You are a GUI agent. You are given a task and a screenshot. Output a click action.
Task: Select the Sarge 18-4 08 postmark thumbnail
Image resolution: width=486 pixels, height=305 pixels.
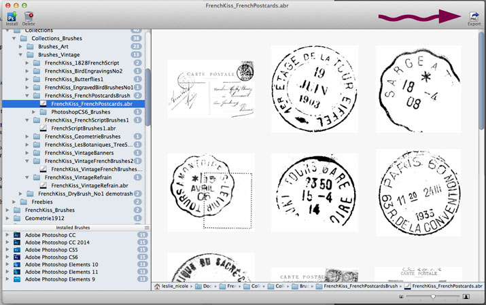pos(418,89)
